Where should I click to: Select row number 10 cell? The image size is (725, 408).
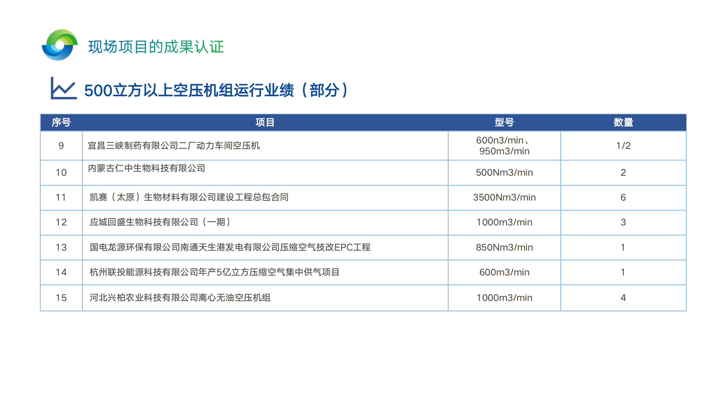61,172
